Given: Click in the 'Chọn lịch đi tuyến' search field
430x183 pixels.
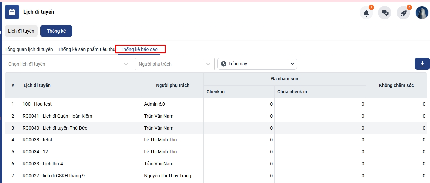Looking at the screenshot, I should coord(61,64).
